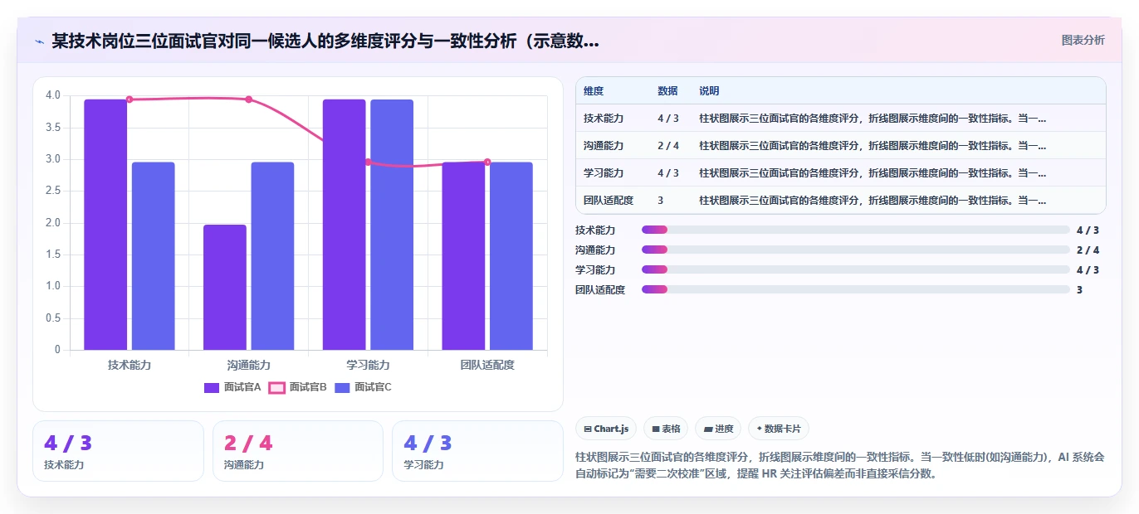This screenshot has height=514, width=1139.
Task: Click the 维度 column header
Action: click(x=594, y=90)
